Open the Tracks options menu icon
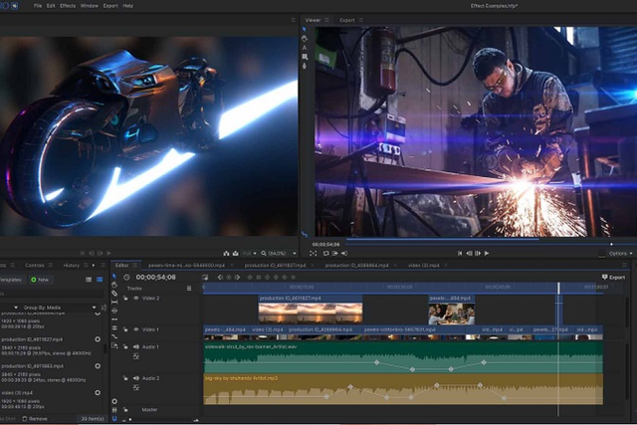The height and width of the screenshot is (425, 637). (x=189, y=288)
